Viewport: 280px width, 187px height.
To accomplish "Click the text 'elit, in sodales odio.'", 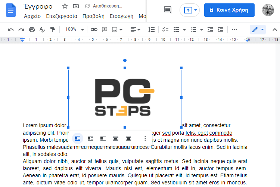I will click(46, 154).
